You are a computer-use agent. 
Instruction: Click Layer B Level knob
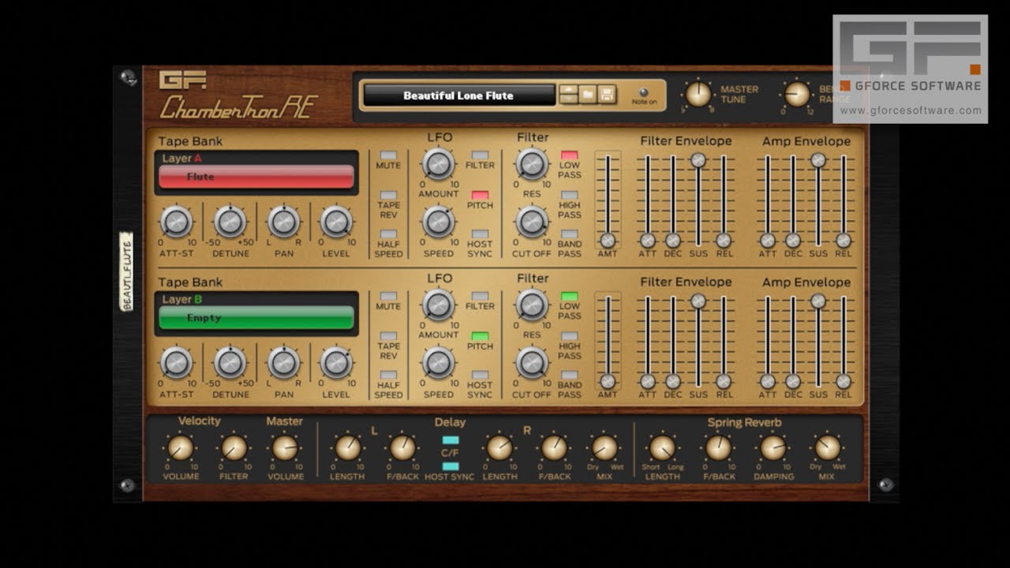pos(336,363)
